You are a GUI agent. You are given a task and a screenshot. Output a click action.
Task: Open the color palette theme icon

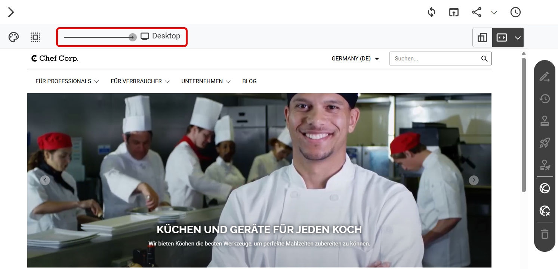[13, 37]
